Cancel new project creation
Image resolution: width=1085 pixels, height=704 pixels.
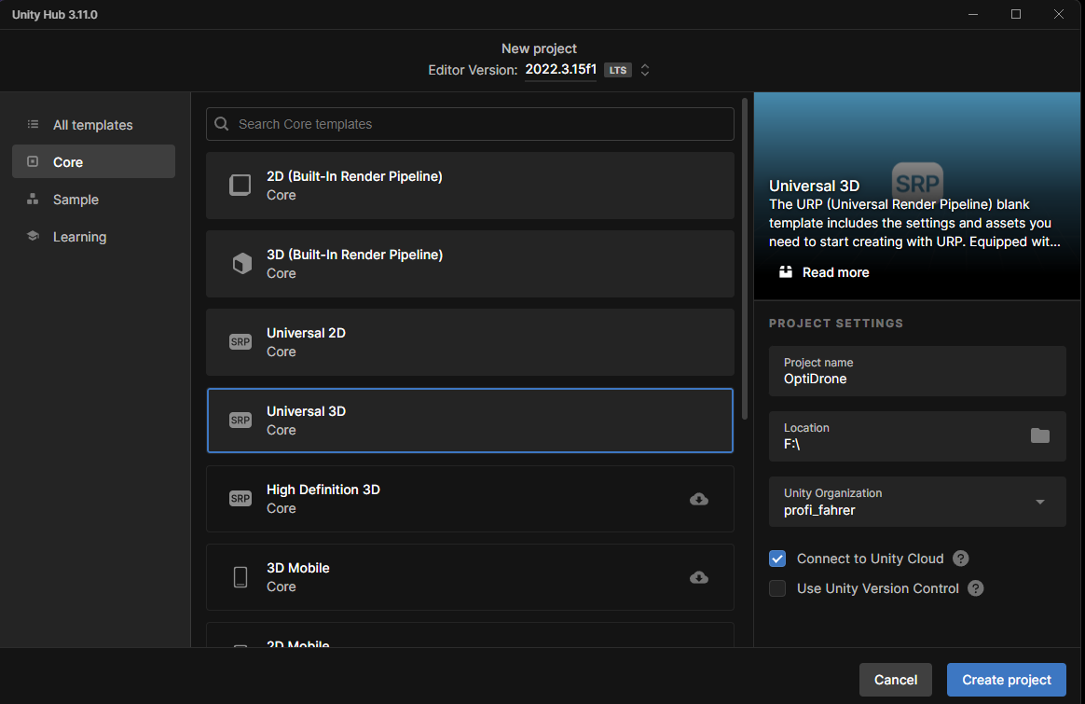896,680
